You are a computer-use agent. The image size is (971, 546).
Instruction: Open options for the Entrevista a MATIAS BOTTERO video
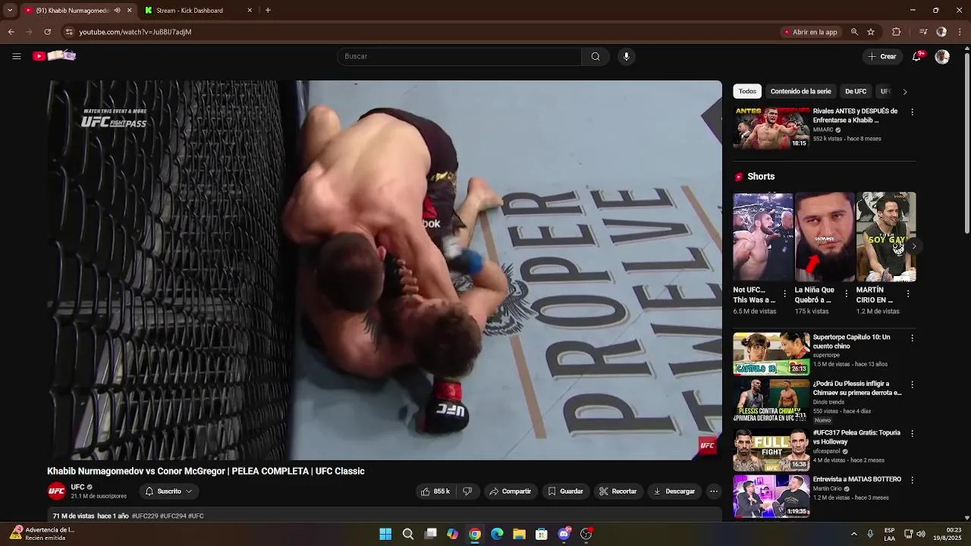[912, 480]
